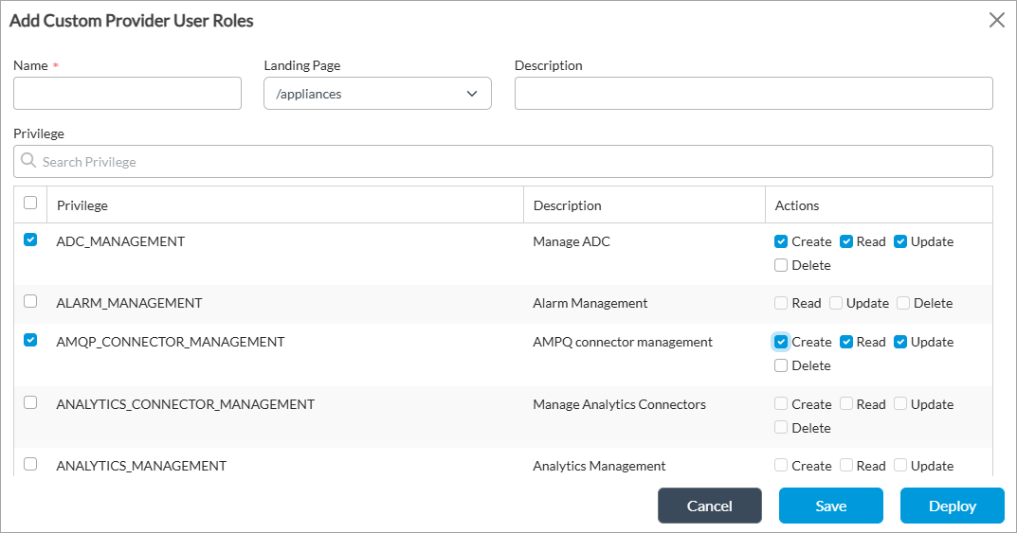Image resolution: width=1017 pixels, height=533 pixels.
Task: Uncheck Create action for AMQP_CONNECTOR_MANAGEMENT
Action: click(x=781, y=342)
